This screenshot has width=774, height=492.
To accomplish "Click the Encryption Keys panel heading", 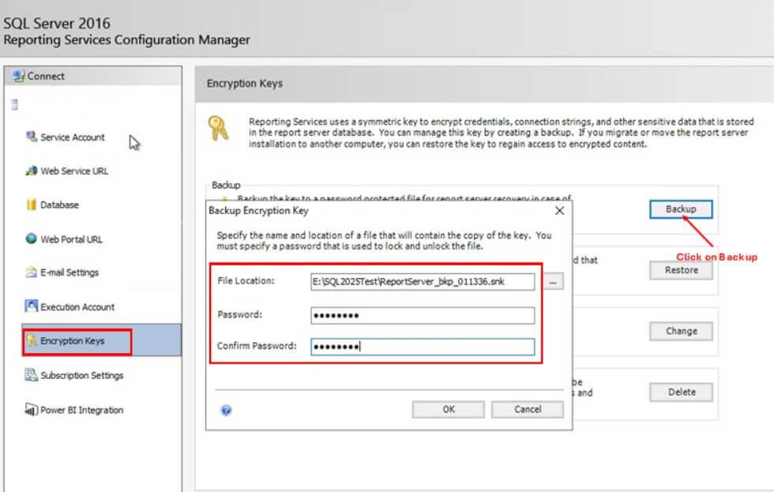I will 245,84.
